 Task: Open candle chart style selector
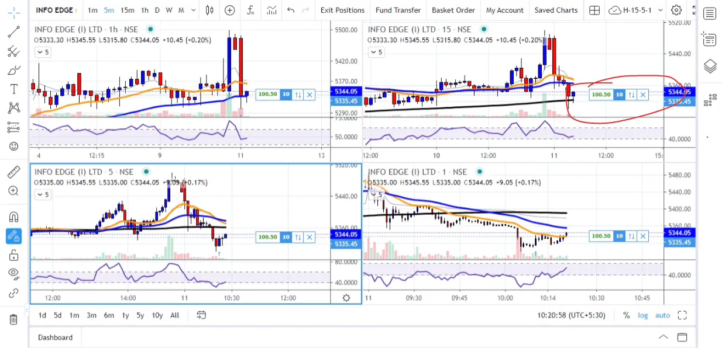210,10
